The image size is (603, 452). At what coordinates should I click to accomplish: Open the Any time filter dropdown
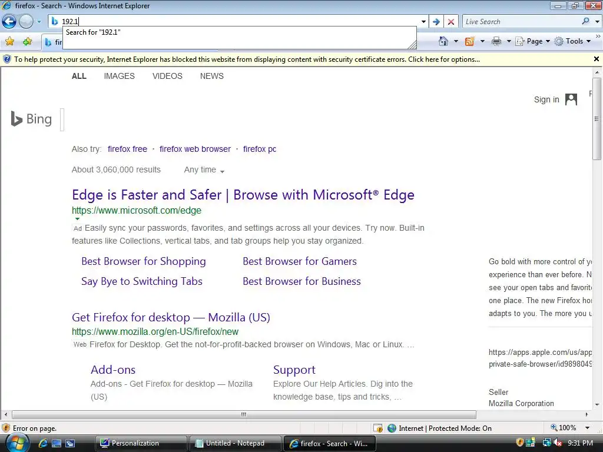[x=204, y=170]
